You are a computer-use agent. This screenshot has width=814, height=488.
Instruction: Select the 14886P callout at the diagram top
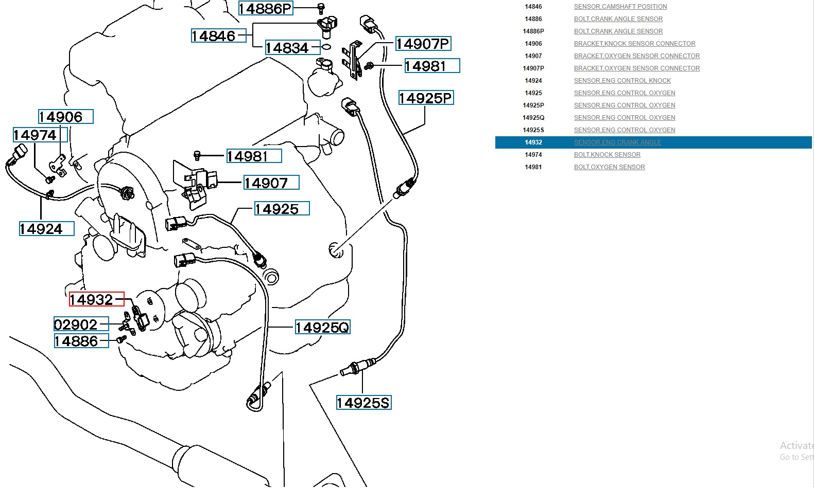pyautogui.click(x=266, y=9)
